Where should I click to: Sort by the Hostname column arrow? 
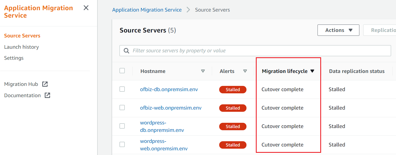[x=203, y=71]
